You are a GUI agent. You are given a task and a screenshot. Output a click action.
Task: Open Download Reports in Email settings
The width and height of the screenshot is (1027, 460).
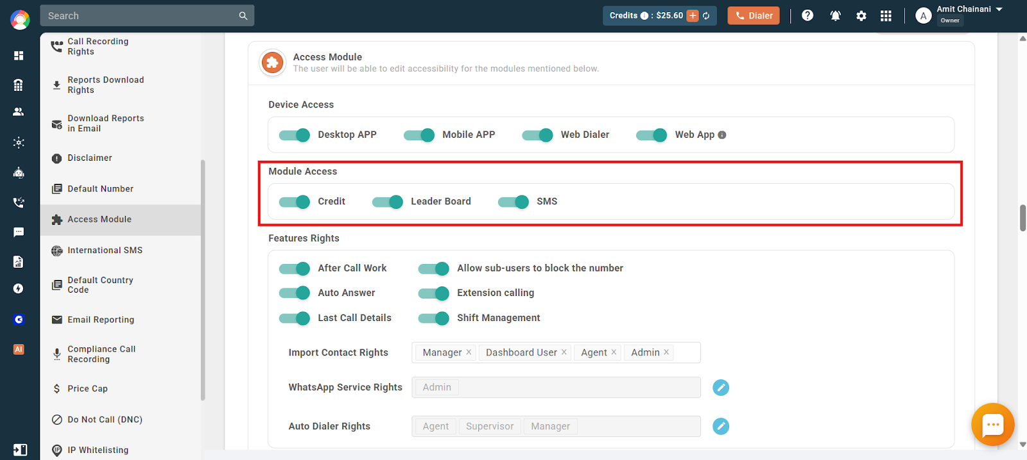point(121,124)
